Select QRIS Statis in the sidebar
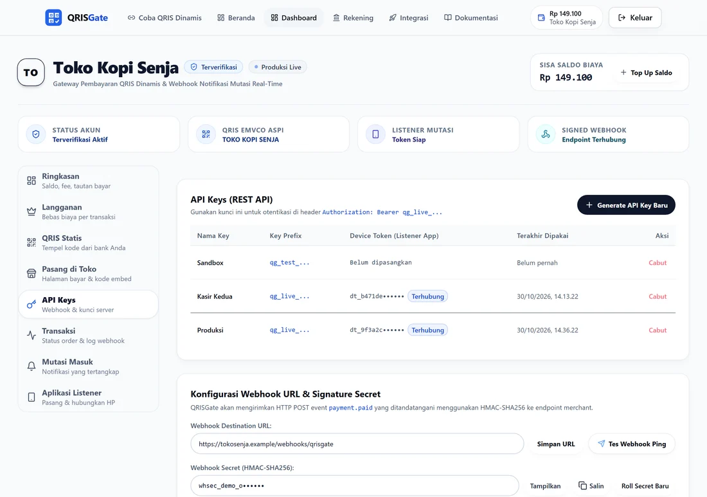 (89, 242)
